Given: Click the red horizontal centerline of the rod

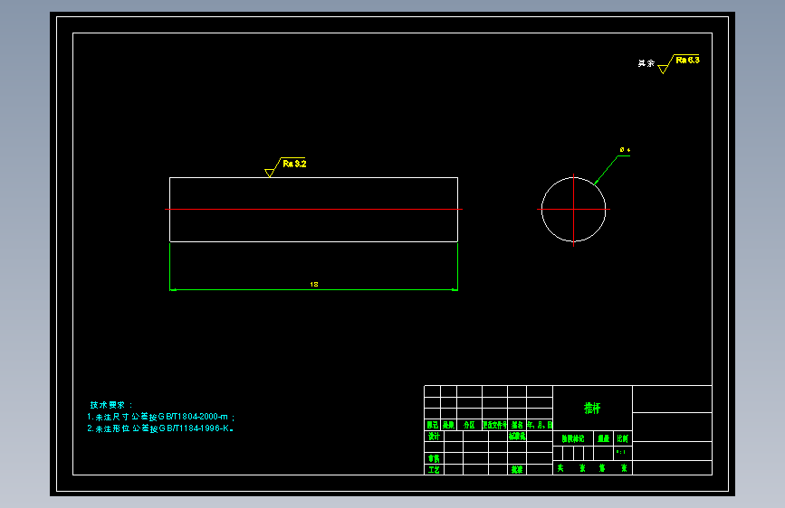Looking at the screenshot, I should (x=313, y=209).
